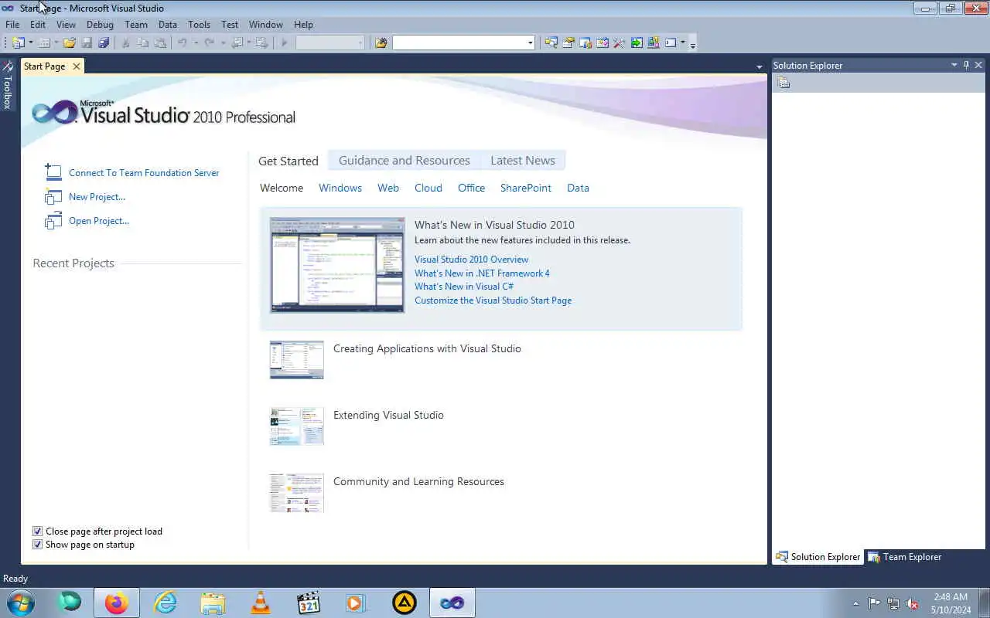
Task: Click the Save All toolbar icon
Action: coord(104,42)
